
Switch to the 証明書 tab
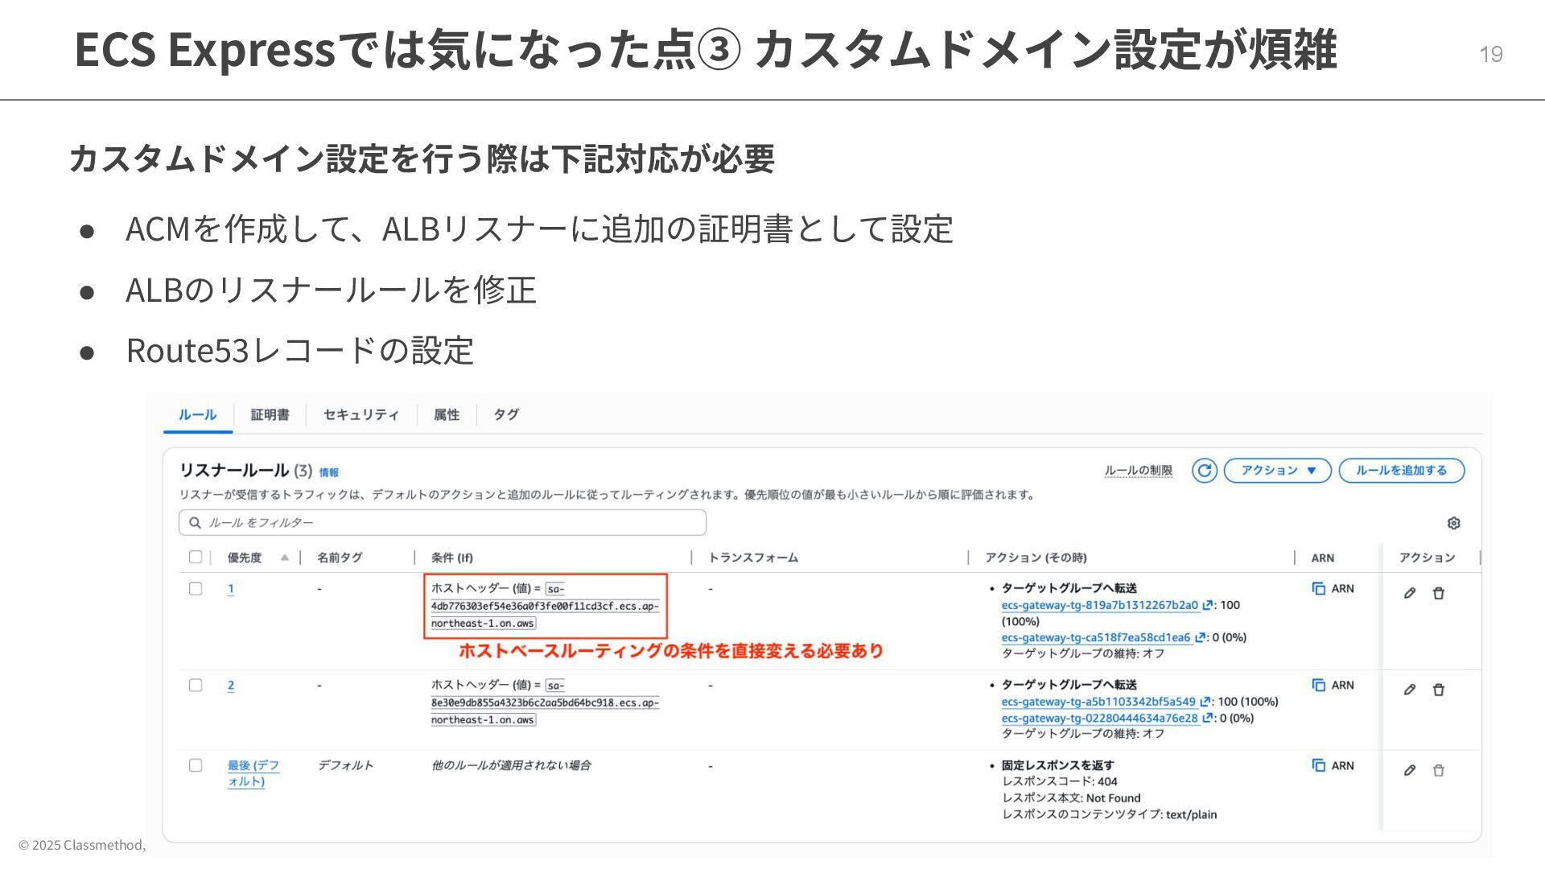[270, 414]
